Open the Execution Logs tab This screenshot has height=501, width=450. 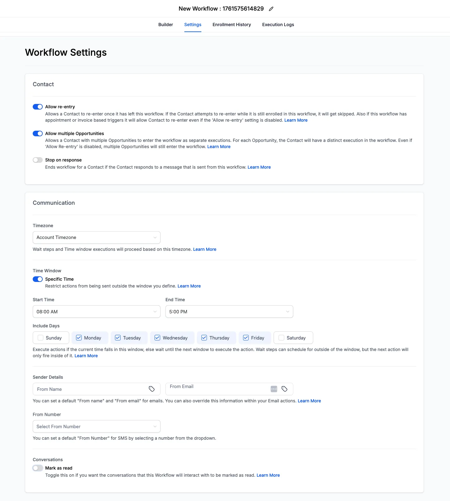click(278, 25)
